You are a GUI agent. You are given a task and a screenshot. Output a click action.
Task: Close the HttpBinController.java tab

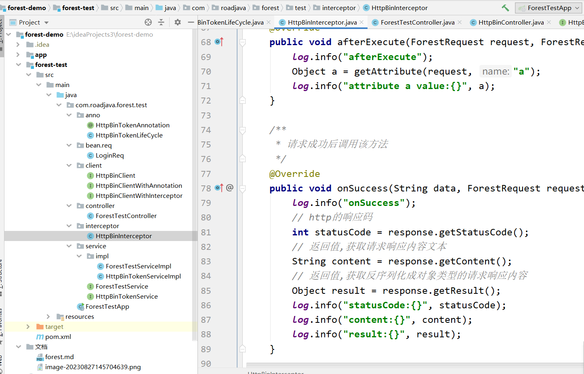click(x=549, y=23)
